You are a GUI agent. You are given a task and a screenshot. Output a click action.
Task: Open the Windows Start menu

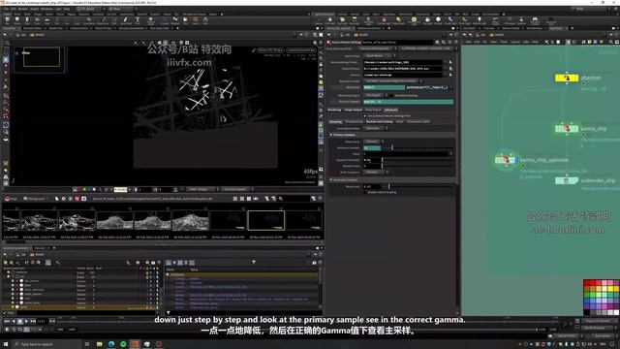6,344
